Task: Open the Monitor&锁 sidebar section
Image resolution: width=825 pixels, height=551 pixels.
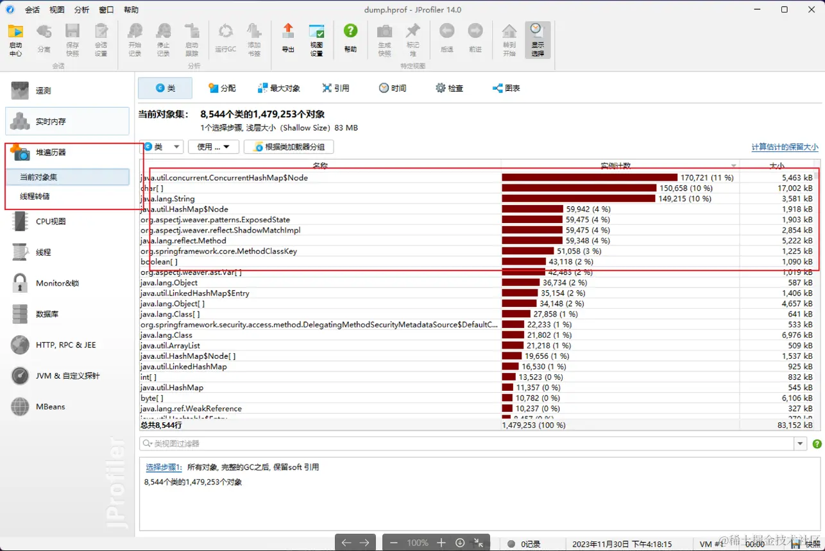Action: pyautogui.click(x=67, y=283)
